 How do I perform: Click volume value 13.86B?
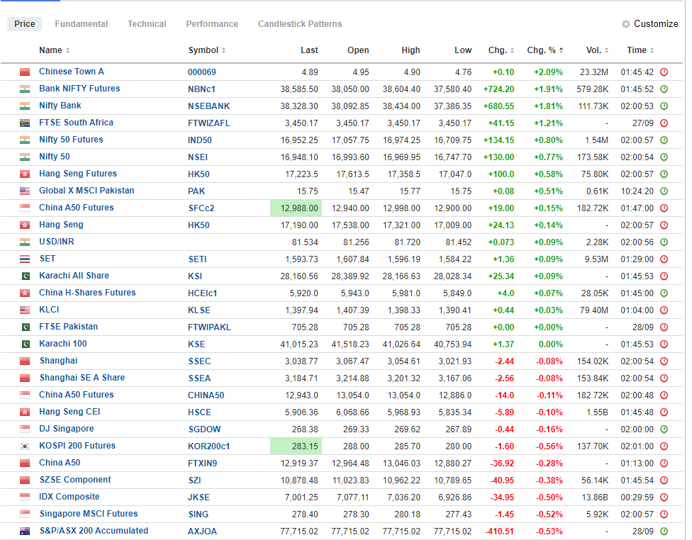coord(595,497)
